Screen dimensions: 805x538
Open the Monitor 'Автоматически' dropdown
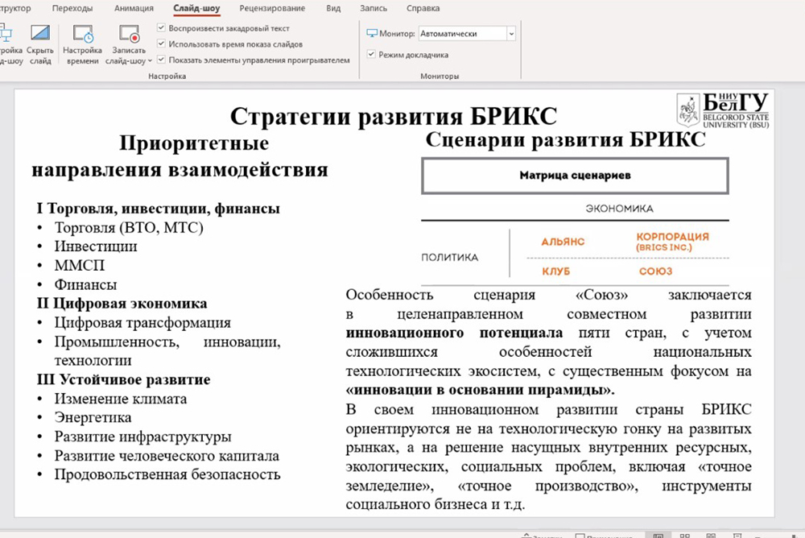click(x=511, y=34)
